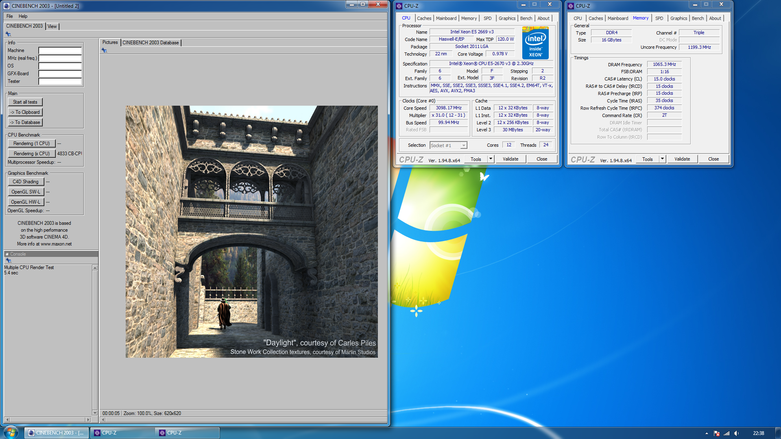Image resolution: width=781 pixels, height=439 pixels.
Task: Click the CINEBENCH 2003 title bar icon
Action: pos(7,6)
